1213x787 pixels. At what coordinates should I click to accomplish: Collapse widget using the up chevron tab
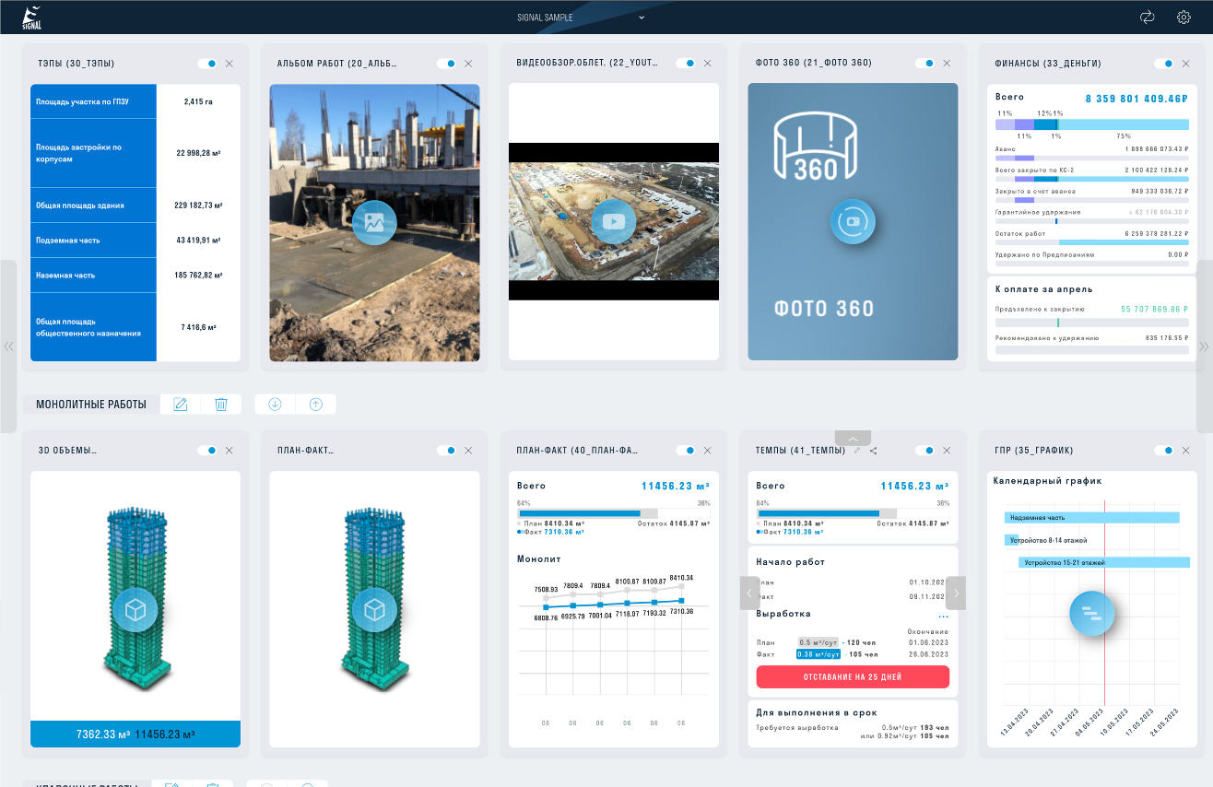(x=853, y=439)
